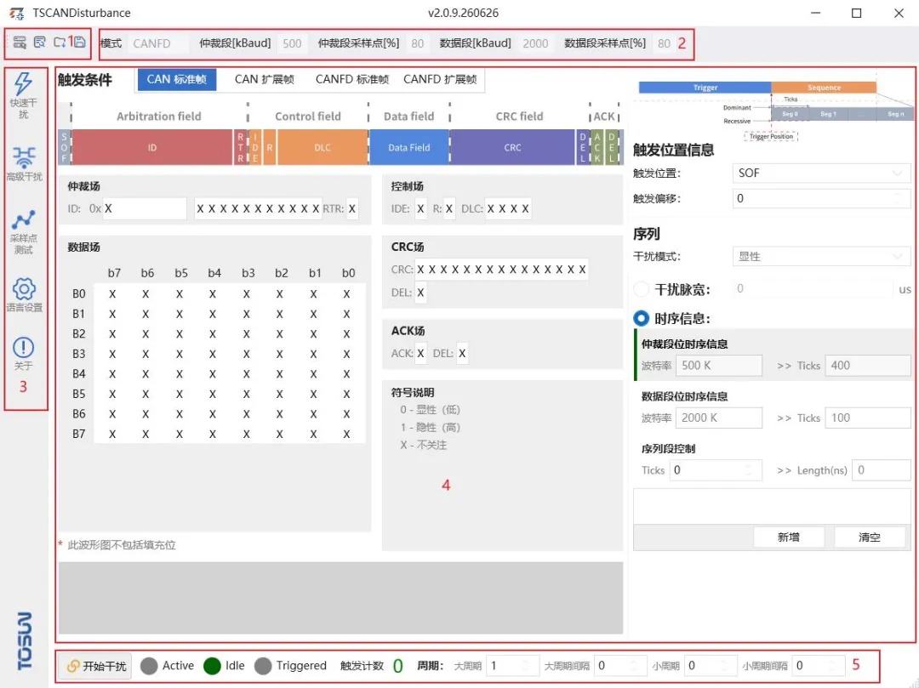
Task: Click the SOF frame segment
Action: [x=64, y=148]
